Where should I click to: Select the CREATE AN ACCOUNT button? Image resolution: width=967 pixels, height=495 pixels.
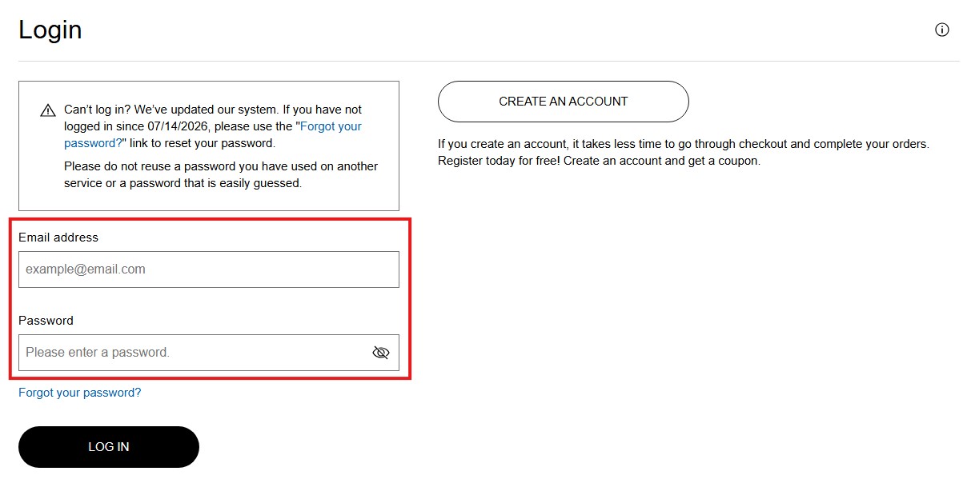click(564, 102)
